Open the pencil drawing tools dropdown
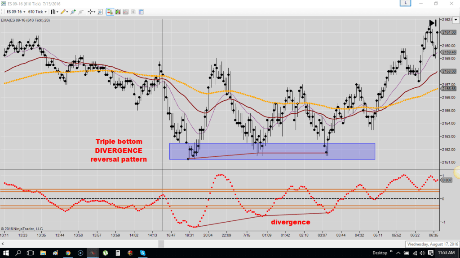The height and width of the screenshot is (258, 460). [x=64, y=12]
